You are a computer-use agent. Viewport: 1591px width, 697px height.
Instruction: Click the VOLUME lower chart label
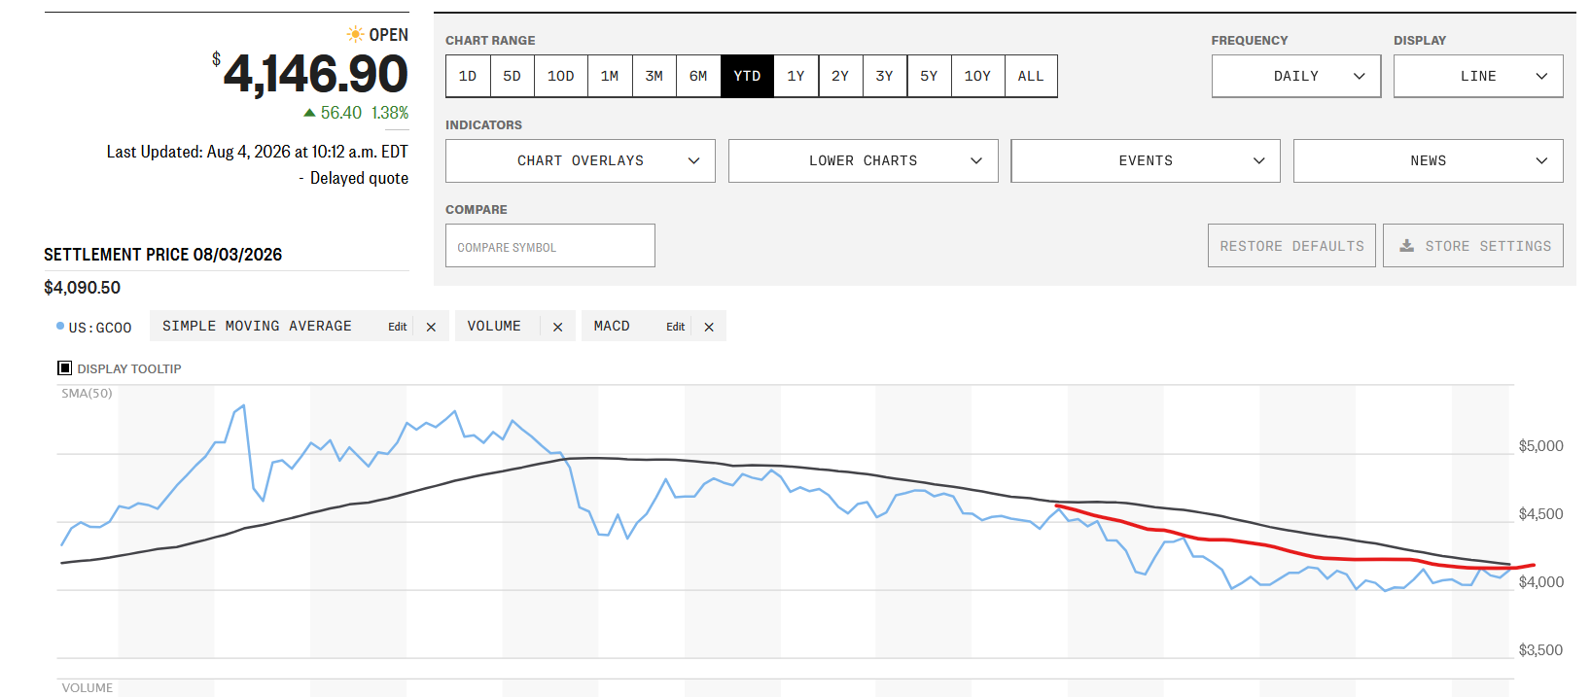(x=88, y=688)
